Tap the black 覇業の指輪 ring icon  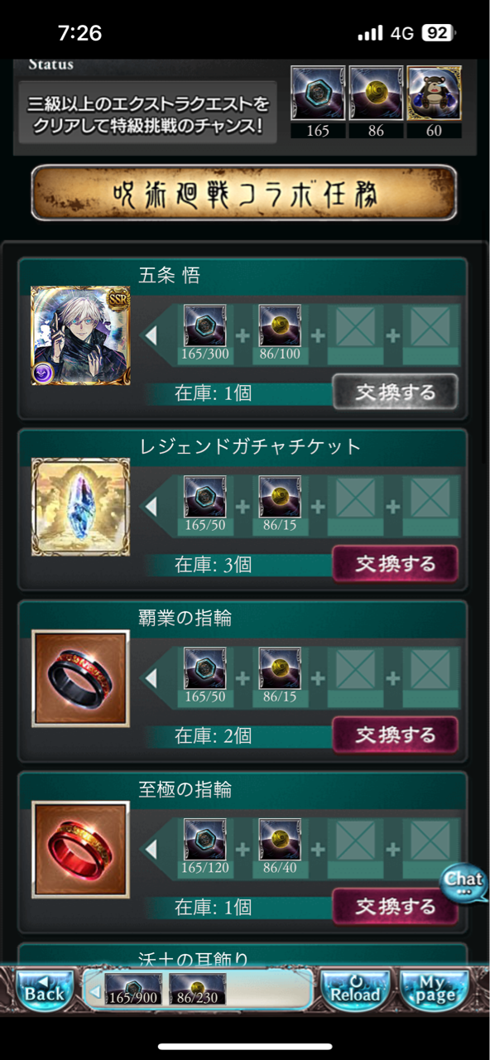click(80, 678)
